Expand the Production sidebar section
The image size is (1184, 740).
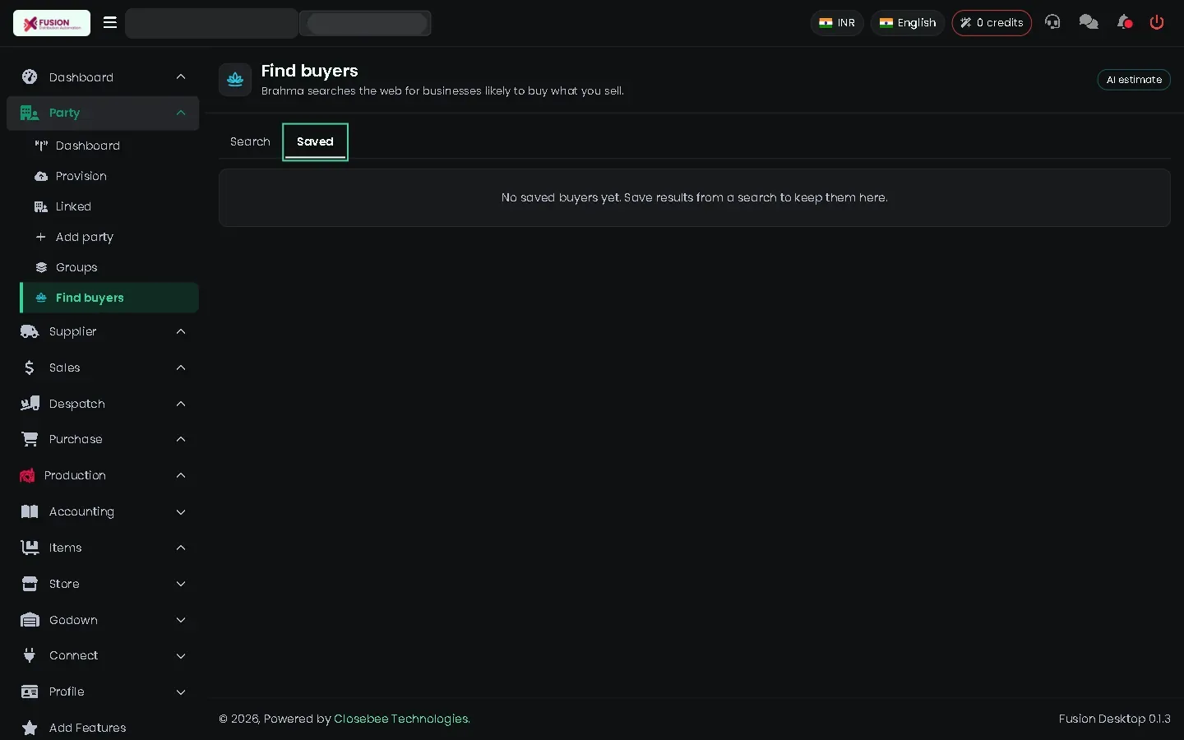click(x=103, y=475)
